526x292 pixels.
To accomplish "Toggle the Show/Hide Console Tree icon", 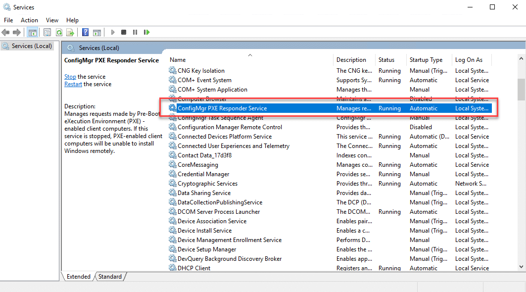I will (x=33, y=32).
